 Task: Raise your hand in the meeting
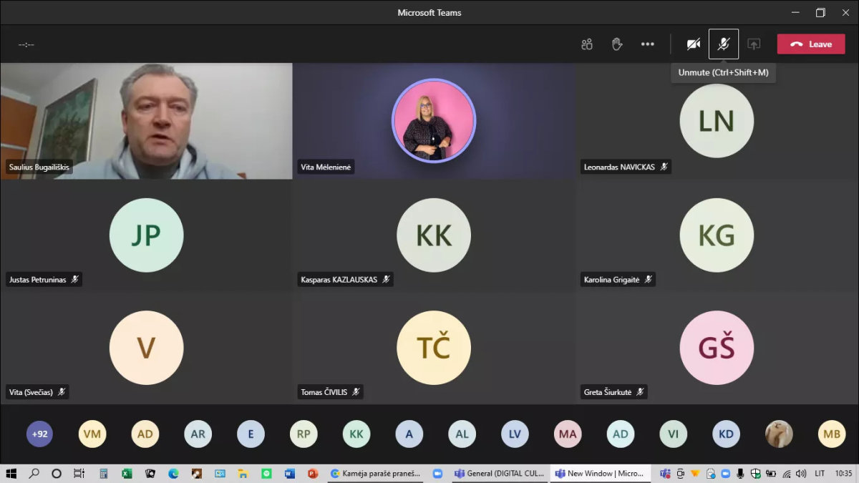click(617, 44)
